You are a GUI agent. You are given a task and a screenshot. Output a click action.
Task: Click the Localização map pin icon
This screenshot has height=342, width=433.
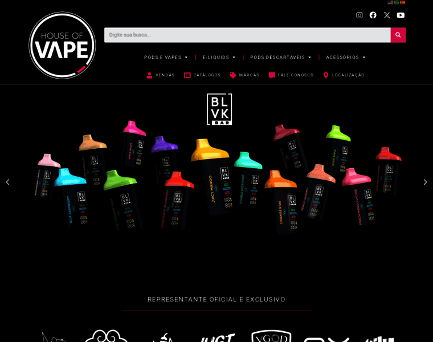[326, 75]
